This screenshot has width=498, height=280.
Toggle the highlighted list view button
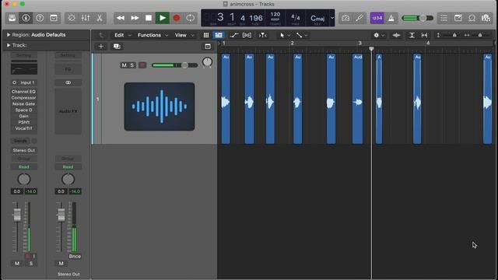(219, 35)
